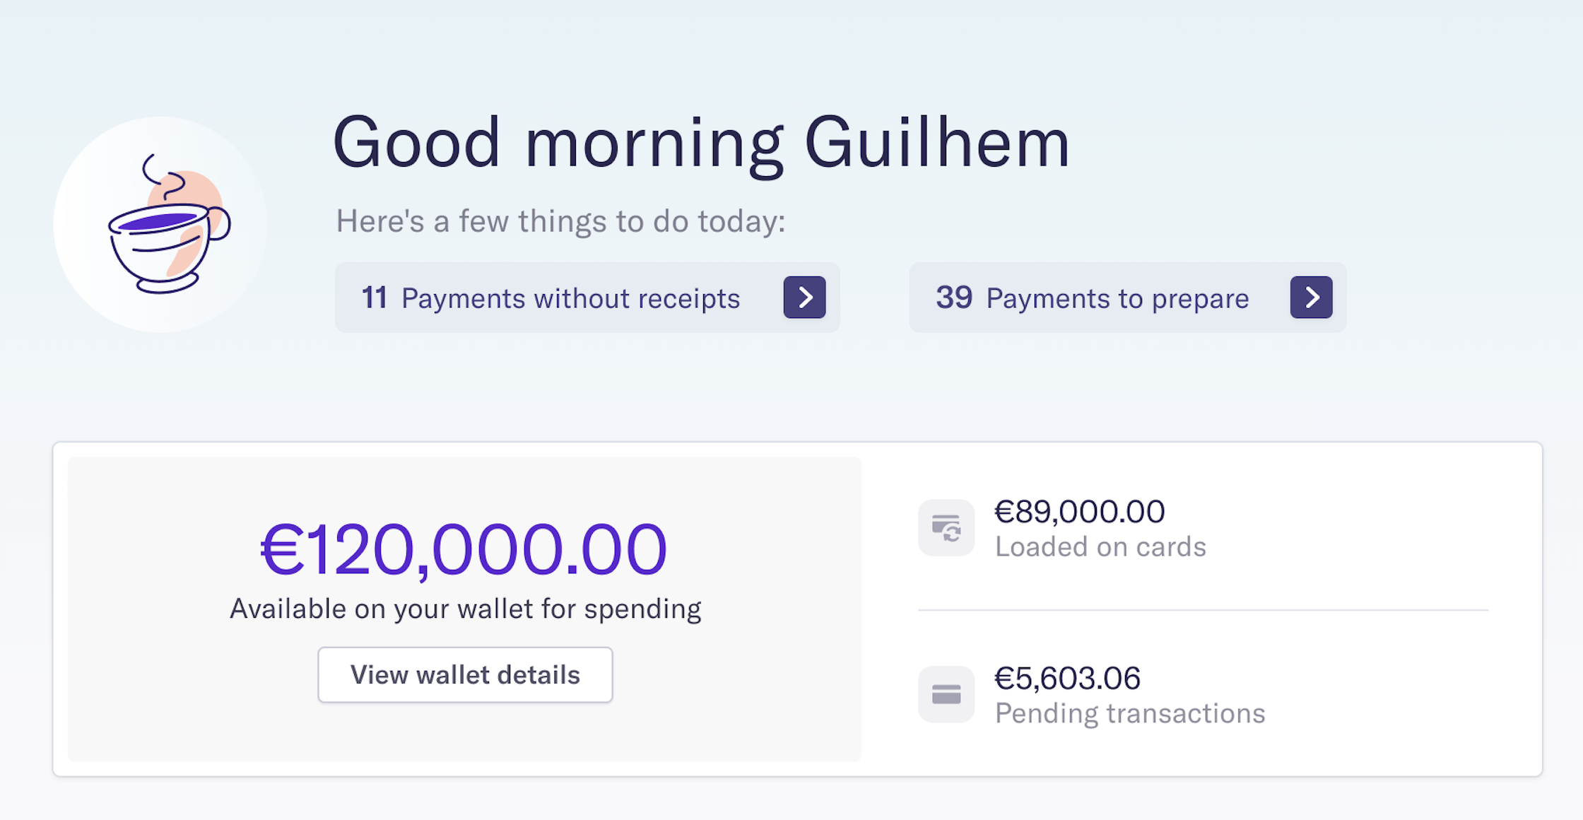Click the Payments without receipts text
This screenshot has height=820, width=1583.
pos(571,299)
